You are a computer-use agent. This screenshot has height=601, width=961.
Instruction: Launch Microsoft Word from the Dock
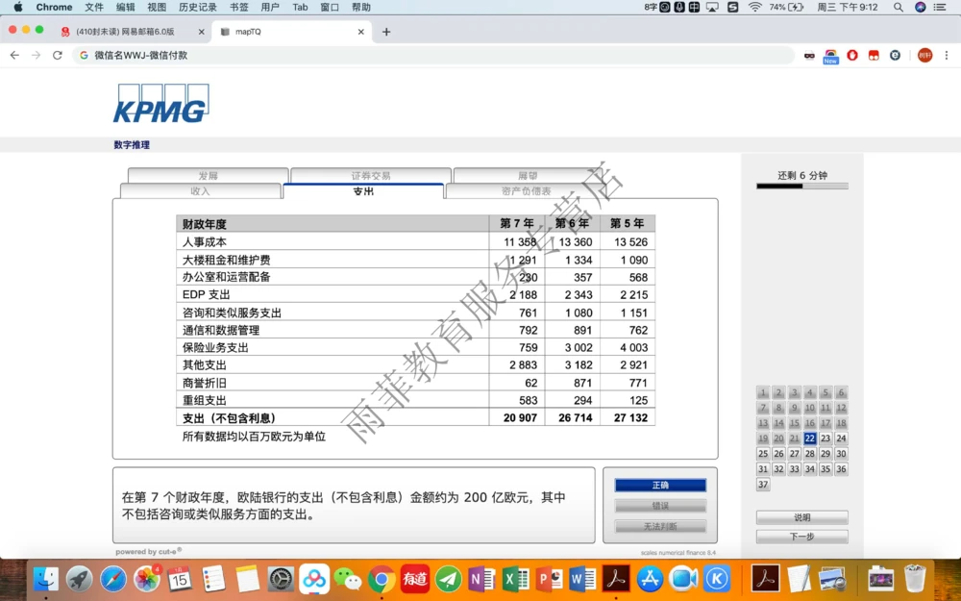click(580, 579)
